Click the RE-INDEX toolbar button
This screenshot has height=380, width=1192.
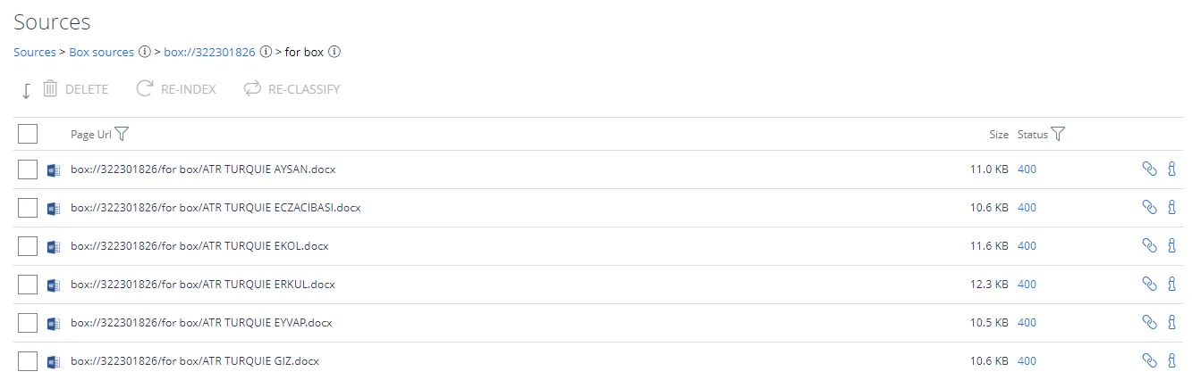point(176,89)
